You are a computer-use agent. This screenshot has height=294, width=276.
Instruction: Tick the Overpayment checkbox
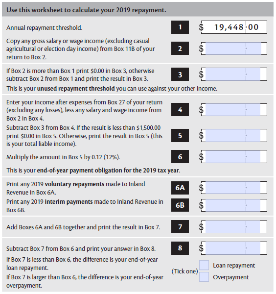204,277
